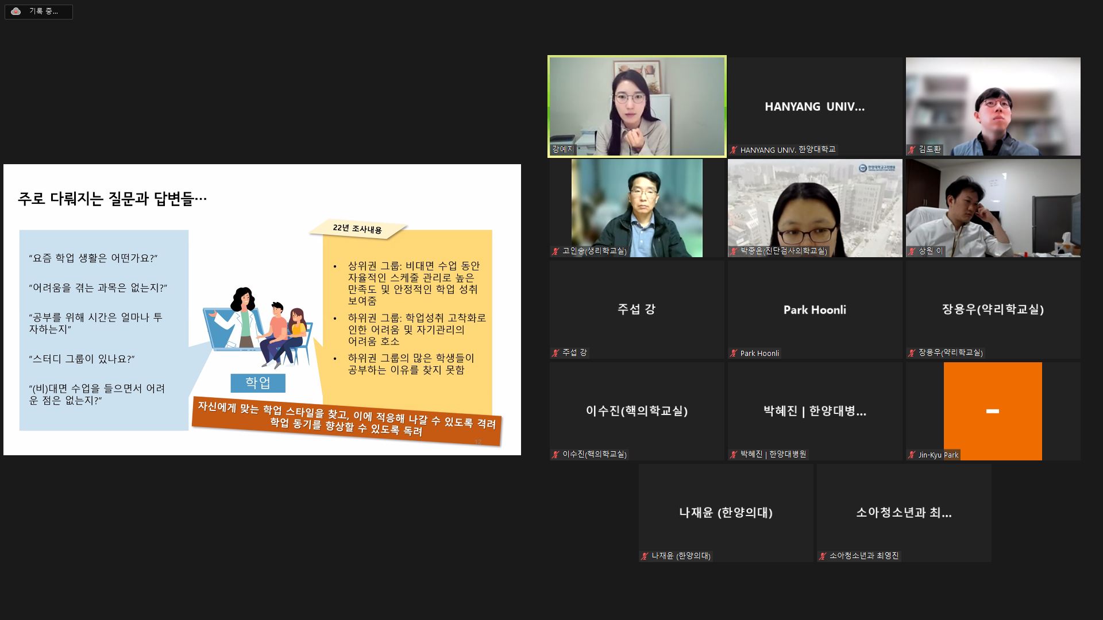Select 김도환 video tile

tap(993, 106)
